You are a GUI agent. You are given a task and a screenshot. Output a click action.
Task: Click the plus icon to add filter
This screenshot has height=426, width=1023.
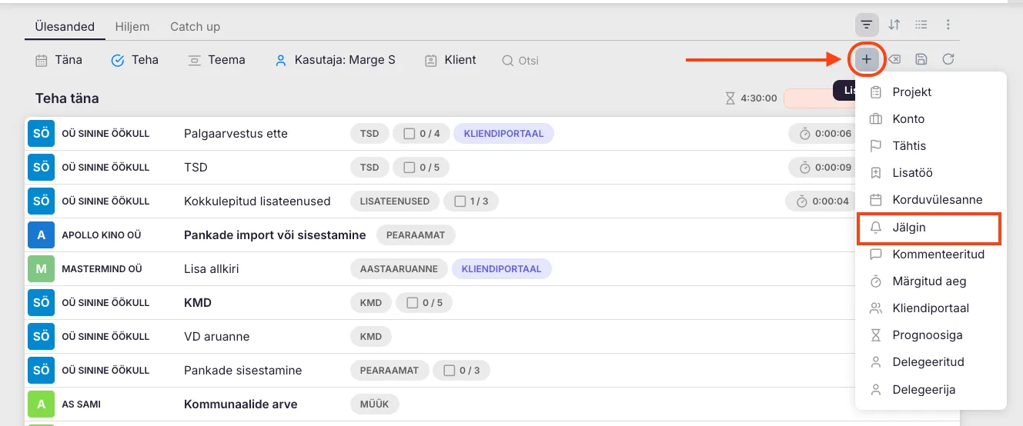pyautogui.click(x=867, y=59)
